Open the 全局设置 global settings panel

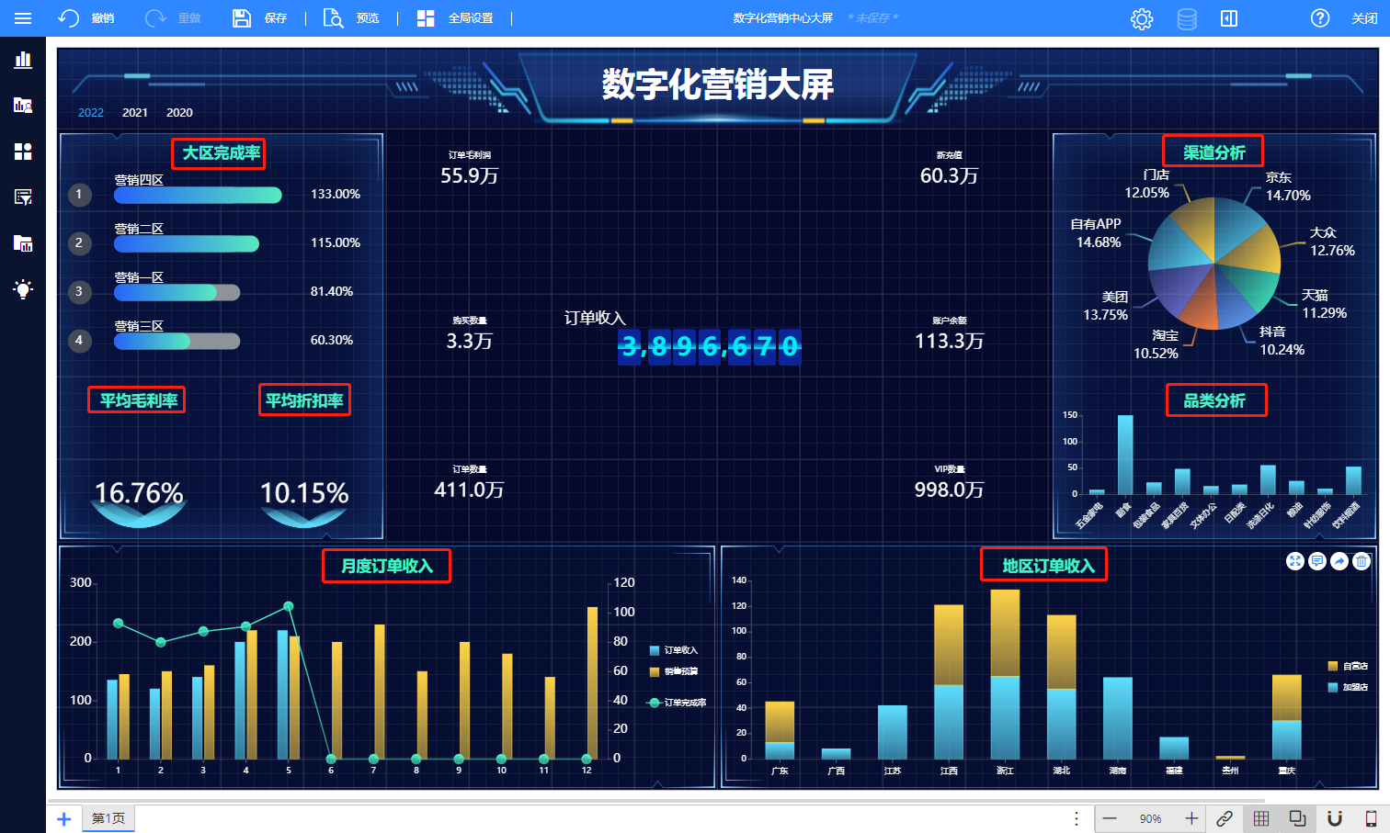(x=456, y=18)
